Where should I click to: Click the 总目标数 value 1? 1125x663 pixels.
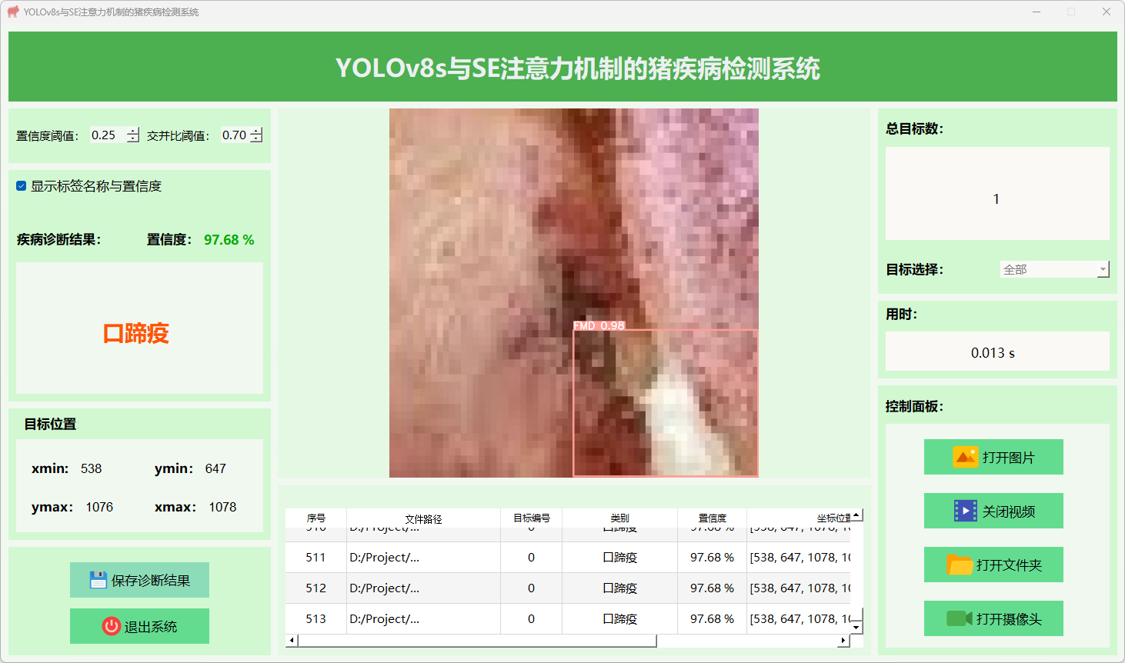pos(996,199)
